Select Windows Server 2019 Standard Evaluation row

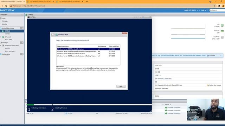[88, 49]
